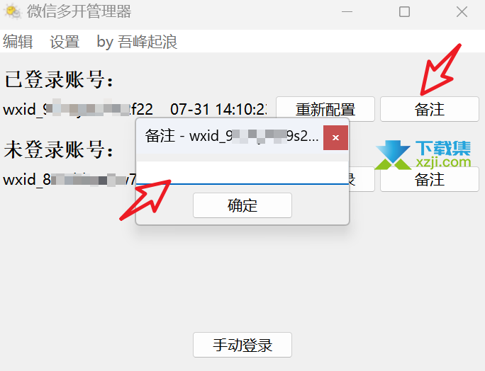Open the 编辑 menu

[x=18, y=41]
